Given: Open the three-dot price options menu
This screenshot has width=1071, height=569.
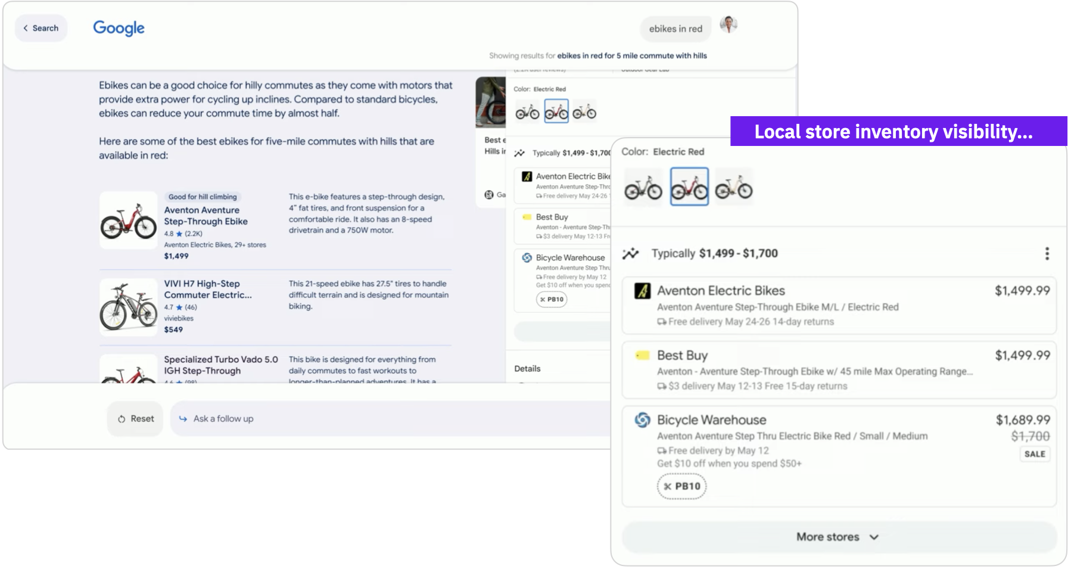Looking at the screenshot, I should click(x=1047, y=254).
